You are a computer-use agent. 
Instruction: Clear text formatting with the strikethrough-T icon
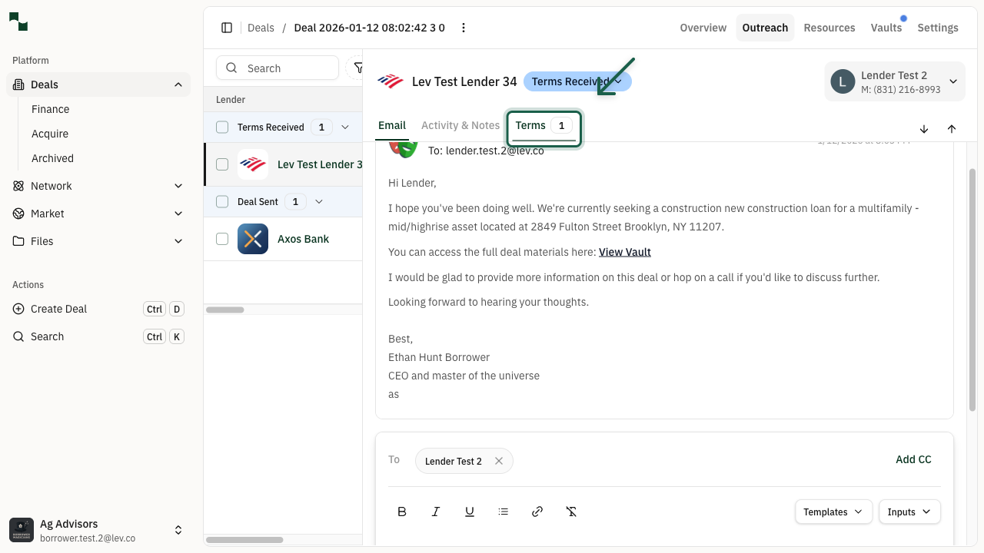pyautogui.click(x=571, y=511)
